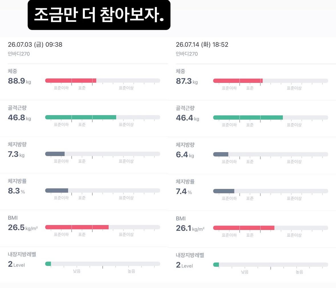336x288 pixels.
Task: Click the red 체중 bar for 87.3 kg
Action: click(x=238, y=81)
